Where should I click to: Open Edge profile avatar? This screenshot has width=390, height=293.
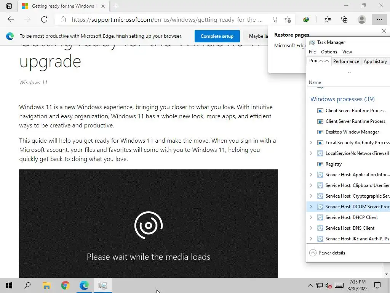362,19
